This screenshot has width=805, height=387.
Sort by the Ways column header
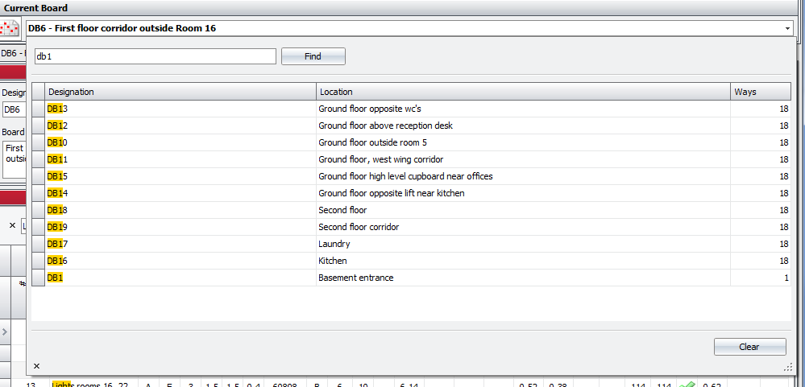760,92
